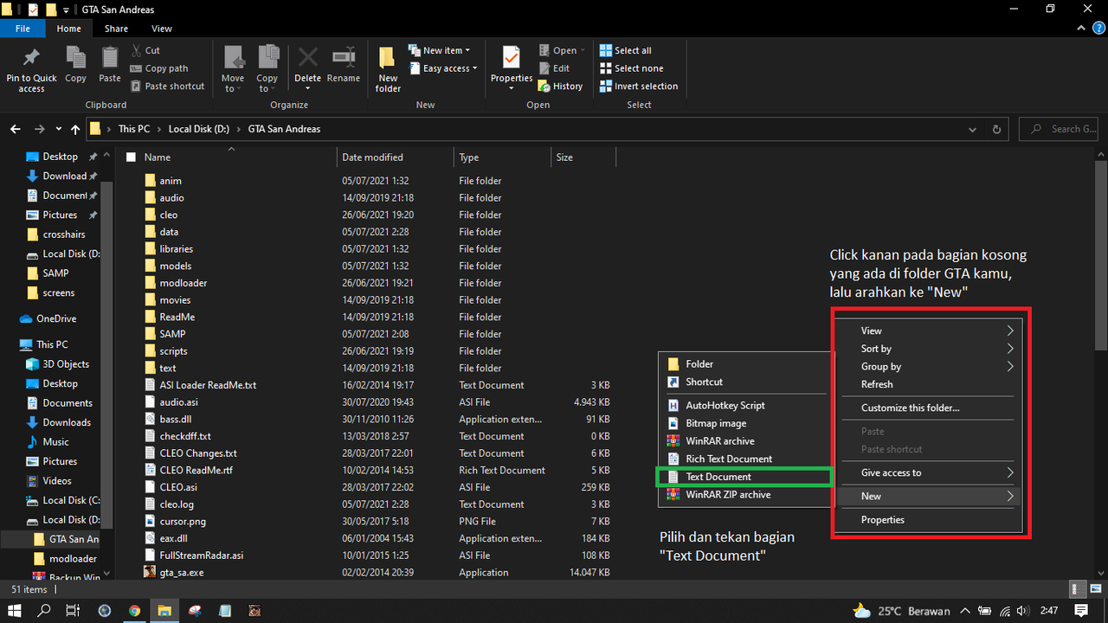Choose Folder in New submenu
This screenshot has width=1108, height=623.
click(x=745, y=364)
